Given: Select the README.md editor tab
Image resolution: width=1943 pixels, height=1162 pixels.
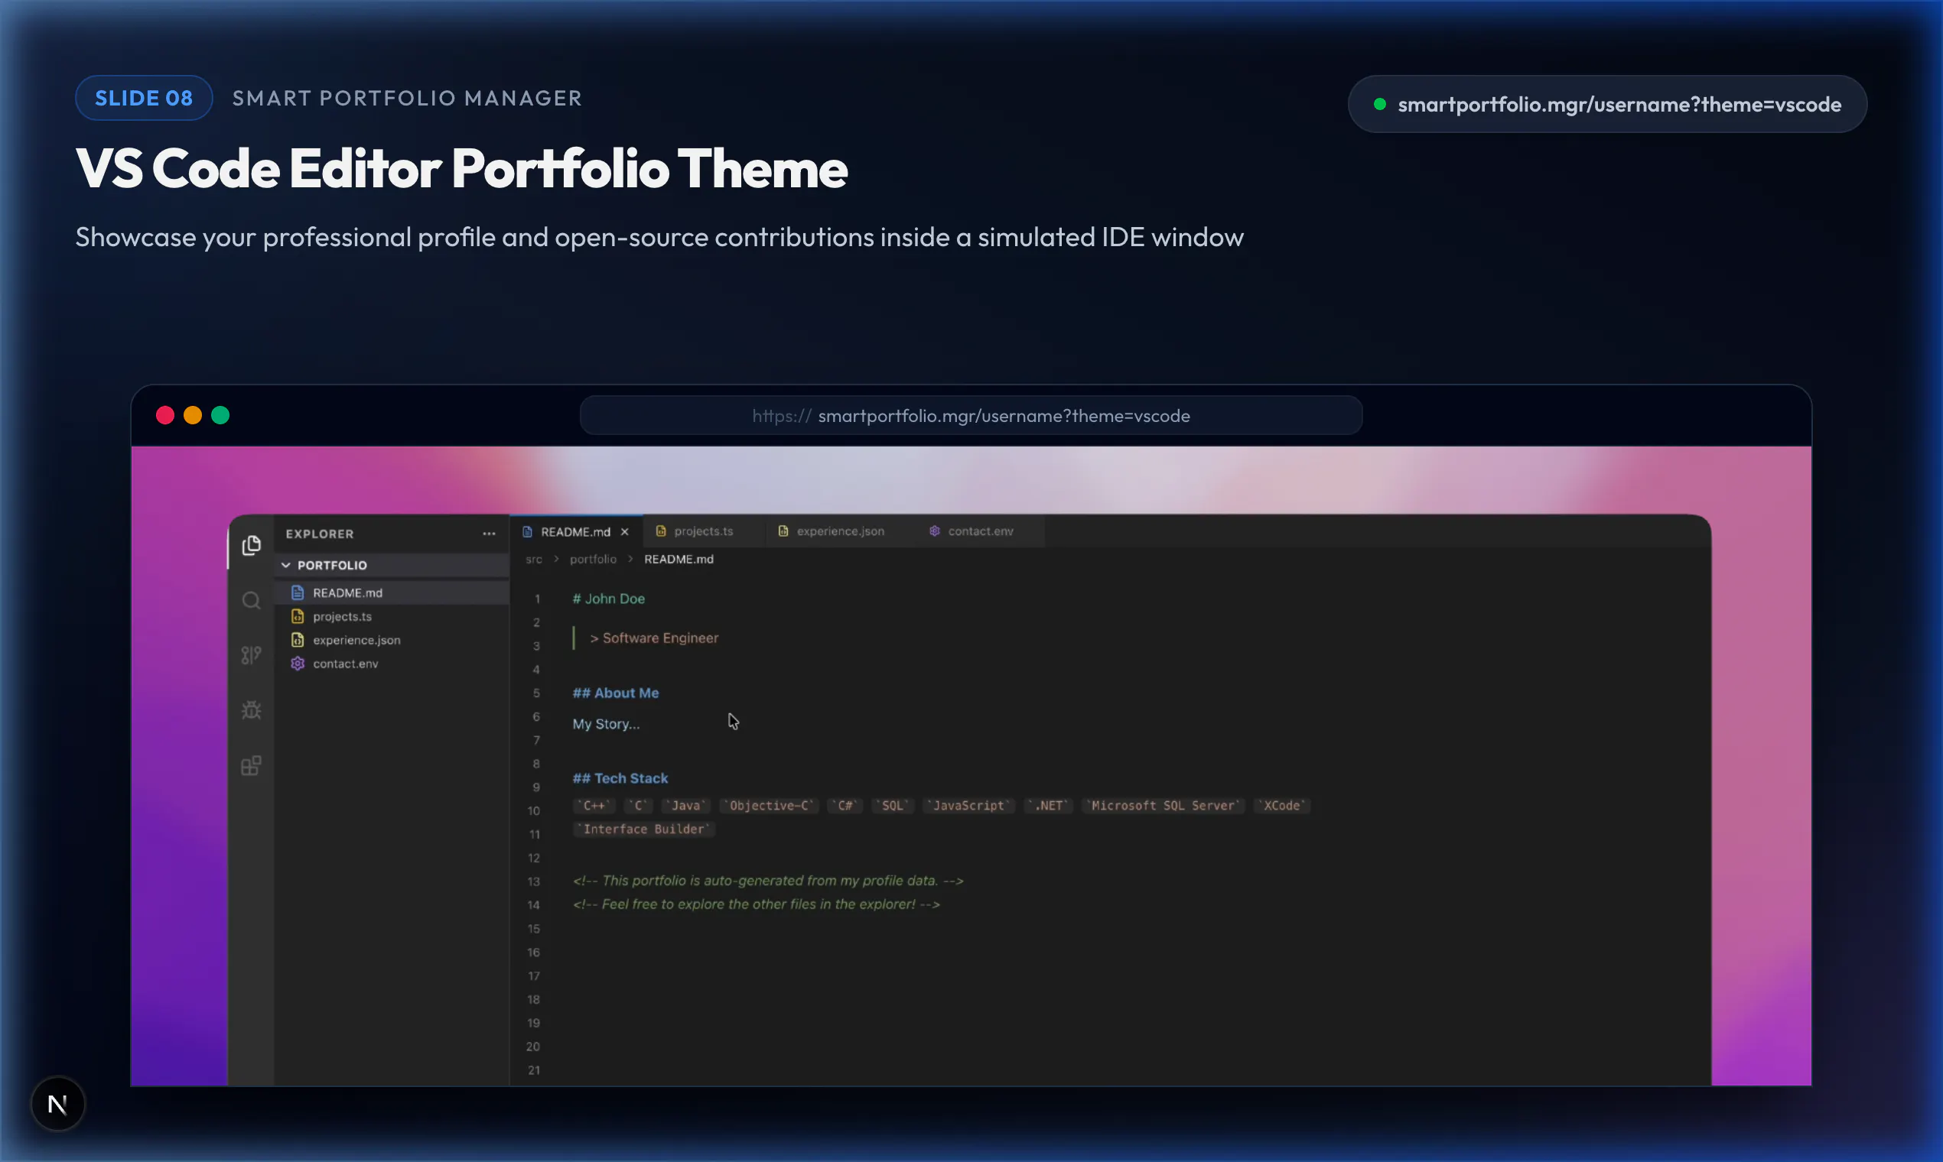Looking at the screenshot, I should [575, 531].
